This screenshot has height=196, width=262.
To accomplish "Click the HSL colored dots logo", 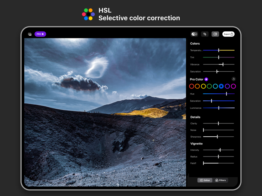I will point(88,14).
